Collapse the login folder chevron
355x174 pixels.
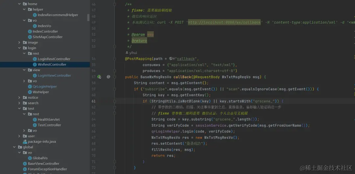pos(19,48)
